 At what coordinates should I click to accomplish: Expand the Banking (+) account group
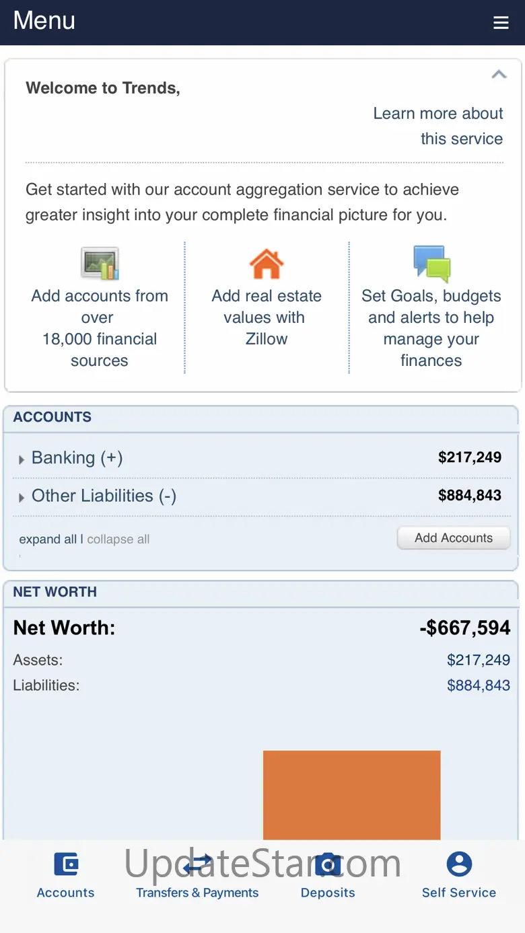[71, 458]
